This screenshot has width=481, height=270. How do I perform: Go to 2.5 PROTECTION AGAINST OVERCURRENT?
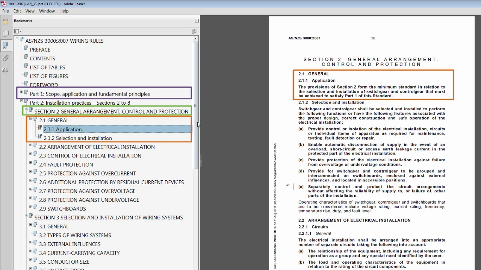(87, 173)
